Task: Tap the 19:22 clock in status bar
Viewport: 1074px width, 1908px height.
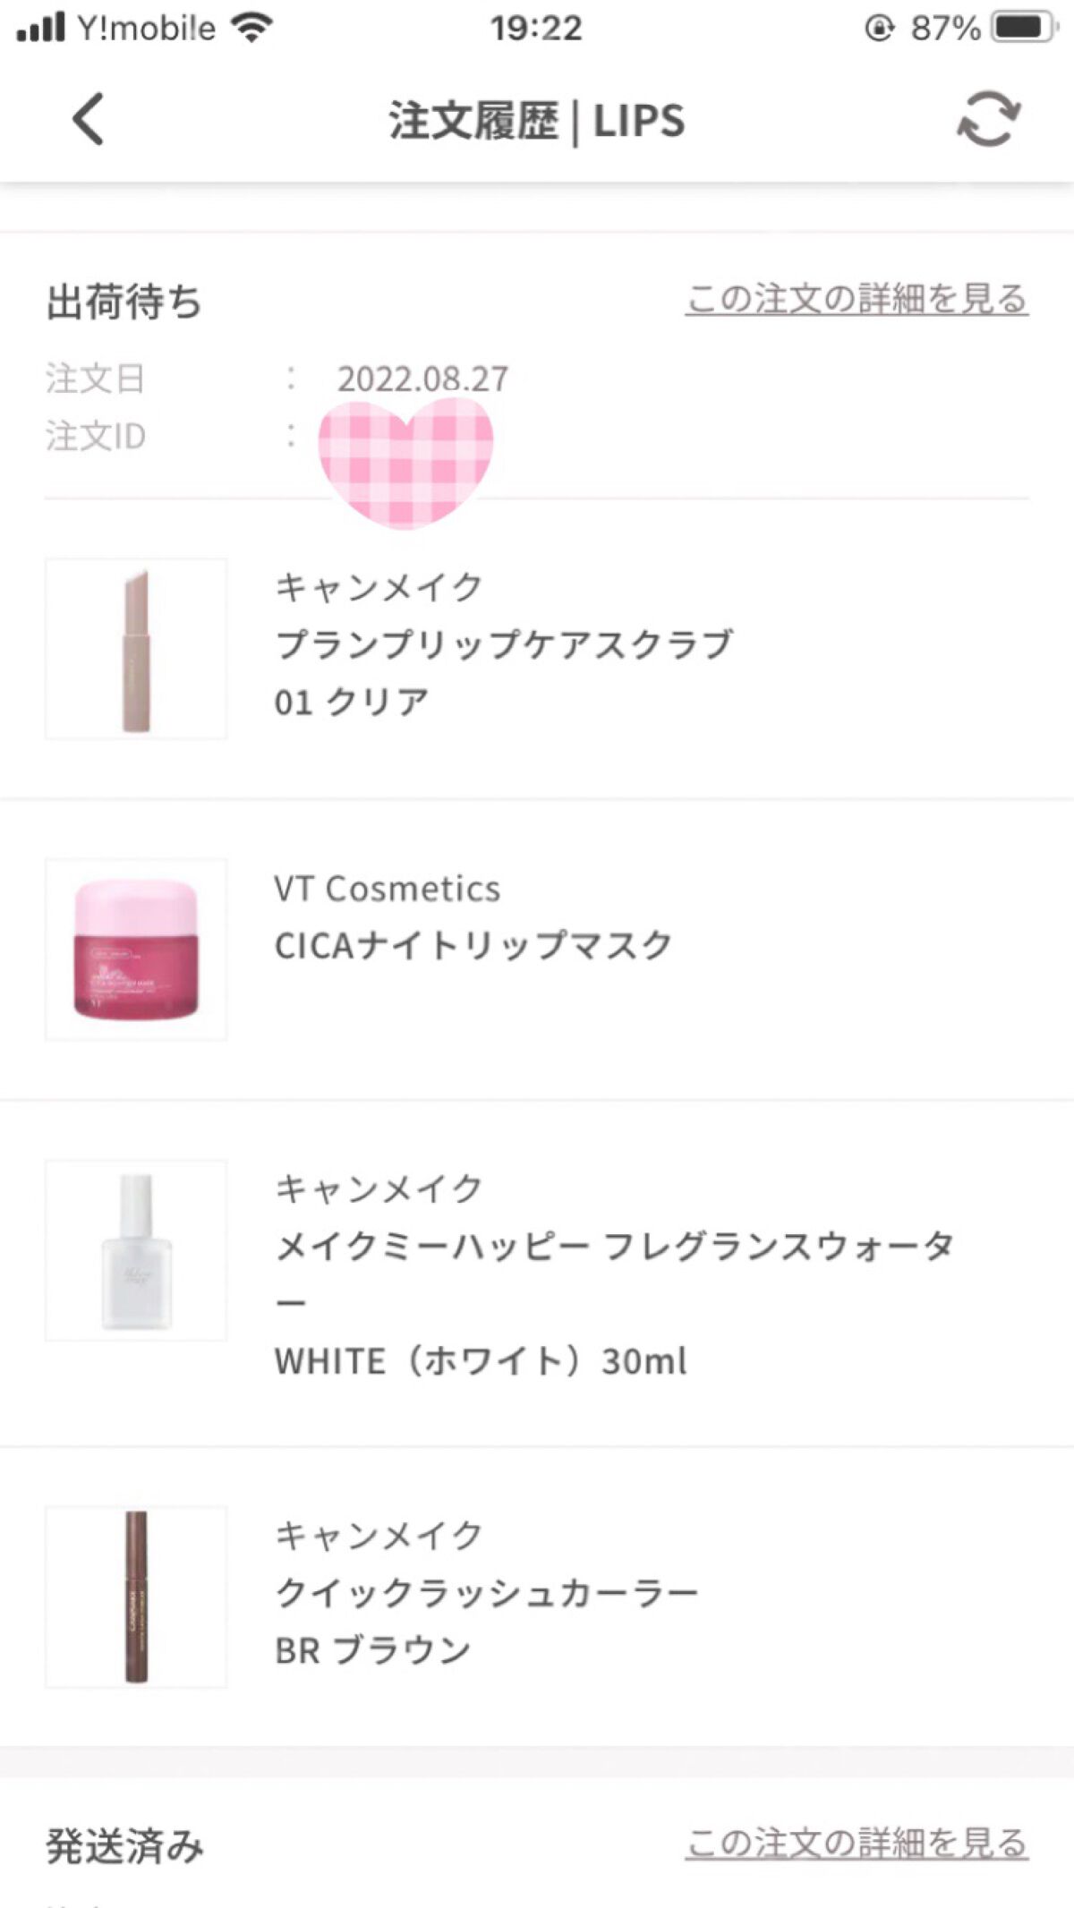Action: click(x=536, y=28)
